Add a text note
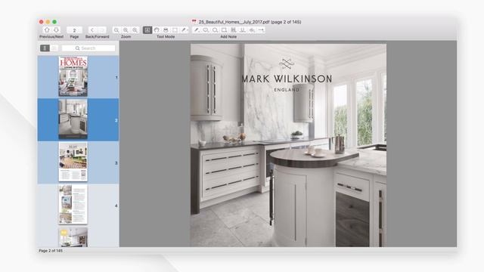This screenshot has height=272, width=484. (197, 30)
